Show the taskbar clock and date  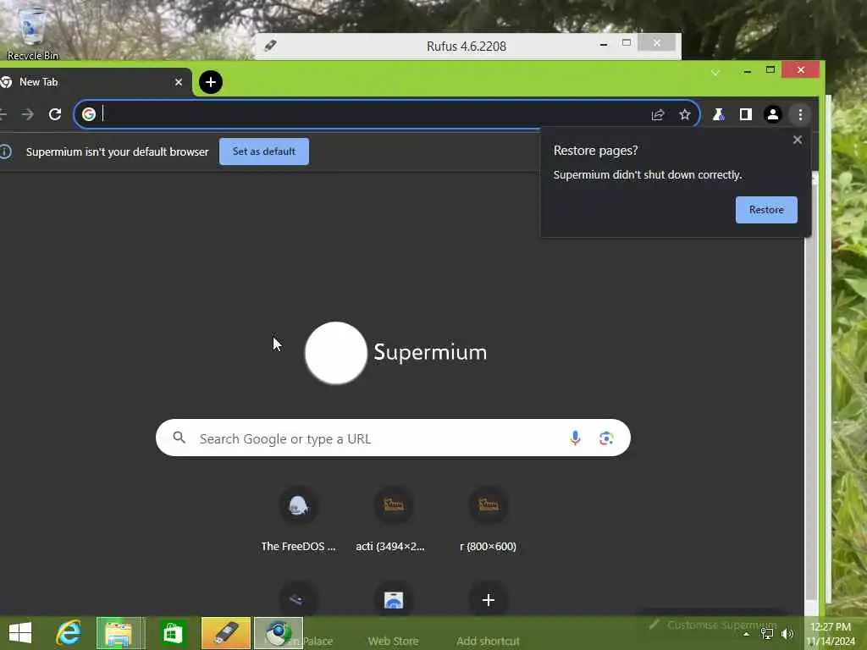click(831, 634)
